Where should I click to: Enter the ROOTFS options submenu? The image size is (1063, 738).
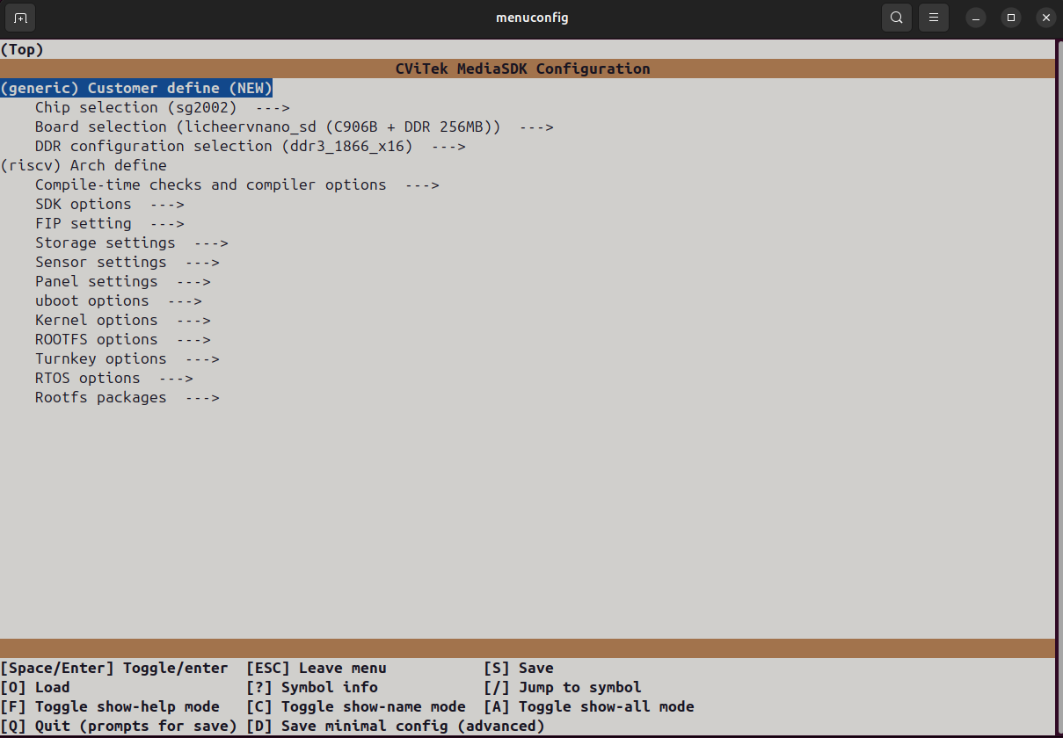(x=123, y=339)
